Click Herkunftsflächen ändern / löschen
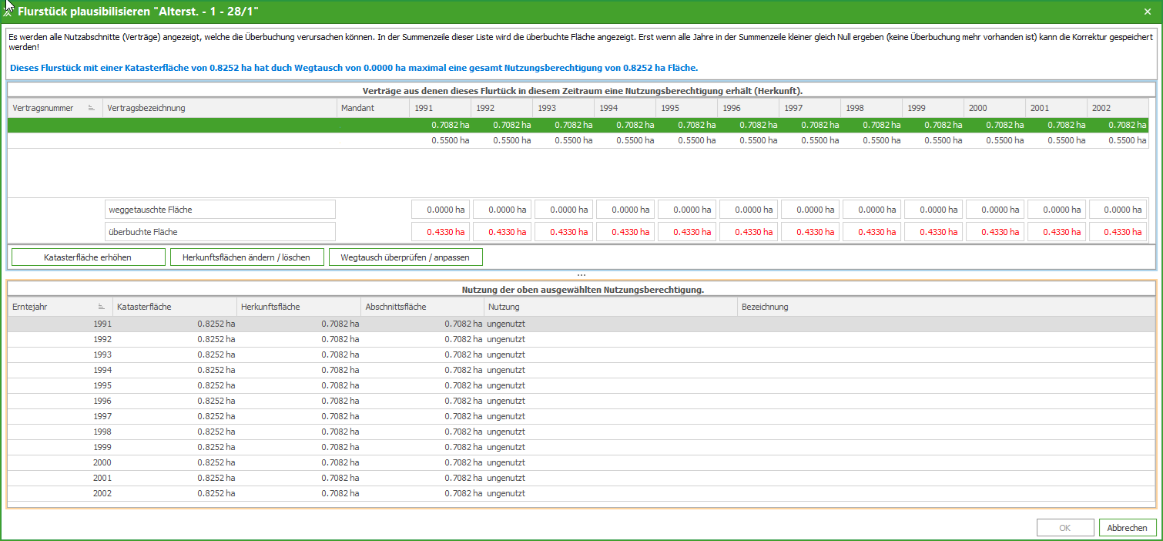Viewport: 1163px width, 541px height. [246, 257]
